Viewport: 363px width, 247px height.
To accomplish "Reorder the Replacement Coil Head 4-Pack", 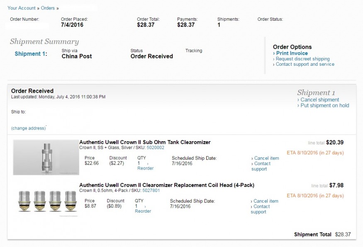I will coord(143,211).
